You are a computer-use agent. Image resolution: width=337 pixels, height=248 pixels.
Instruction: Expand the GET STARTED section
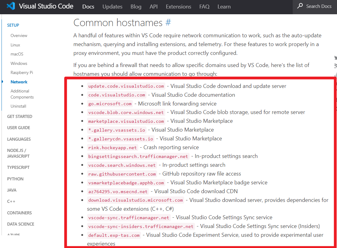coord(19,116)
